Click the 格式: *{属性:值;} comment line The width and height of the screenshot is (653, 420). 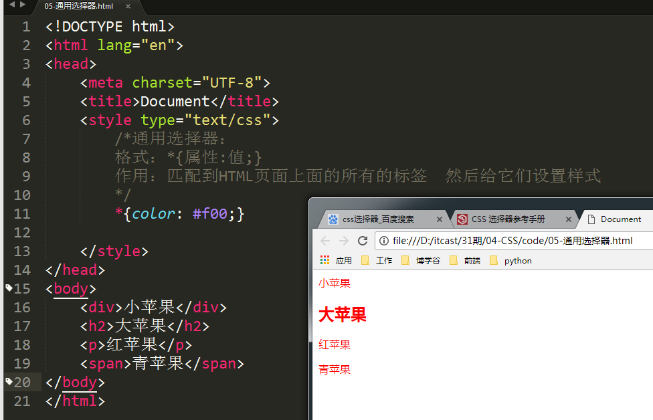(188, 157)
